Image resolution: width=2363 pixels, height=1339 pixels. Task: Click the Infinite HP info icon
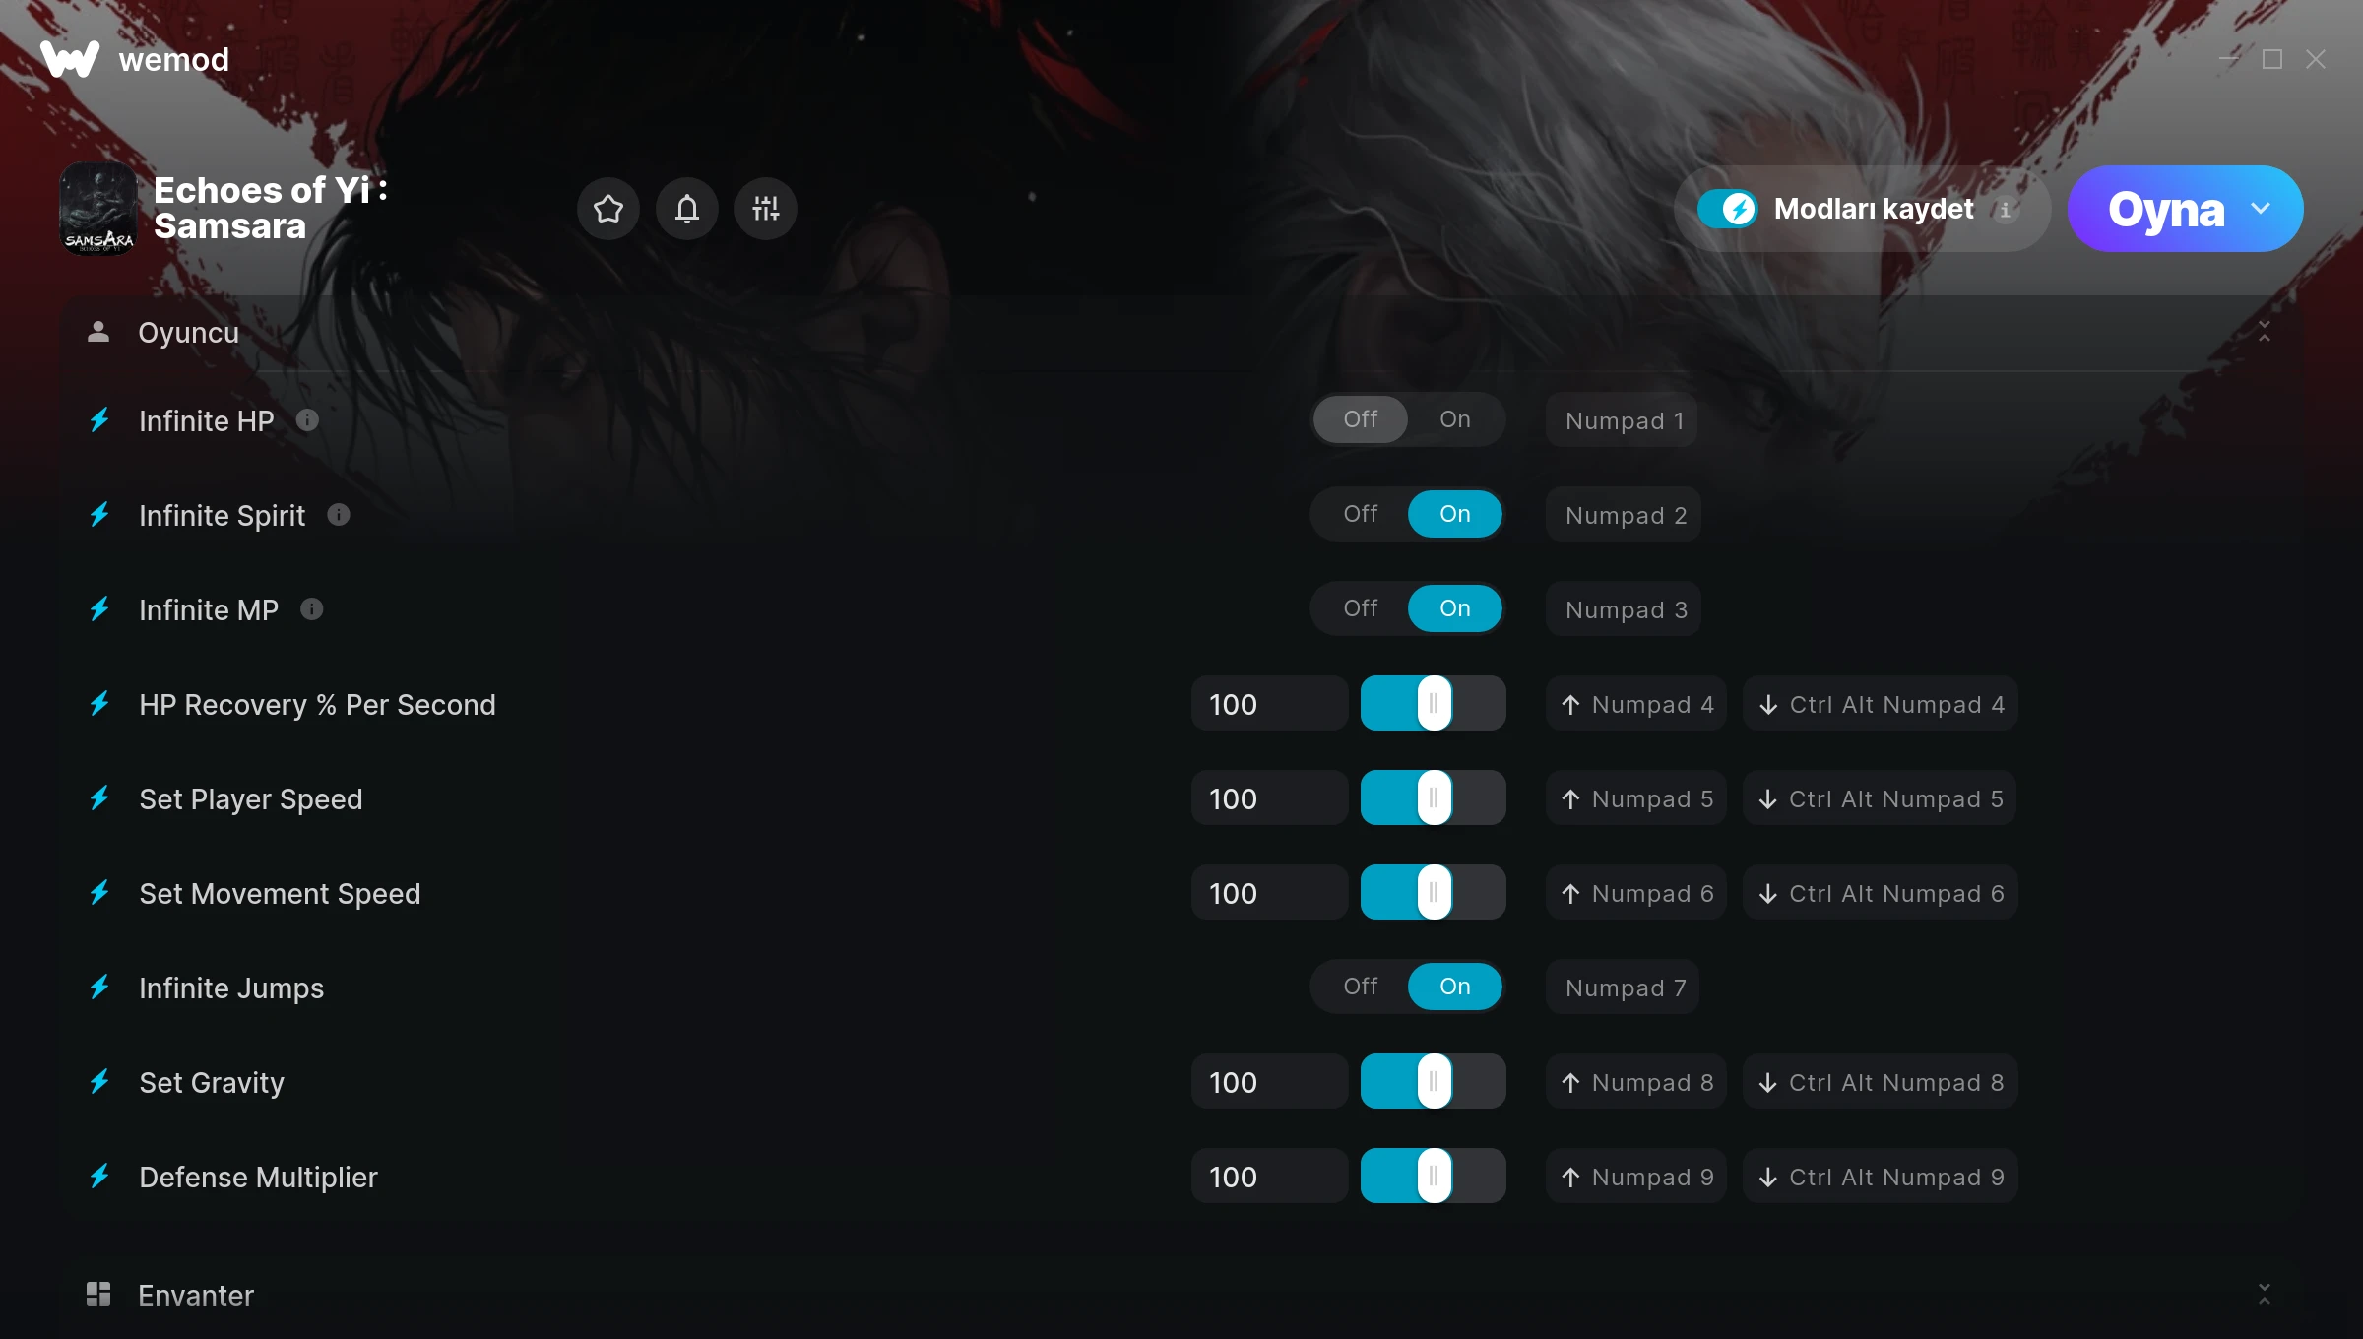click(308, 420)
